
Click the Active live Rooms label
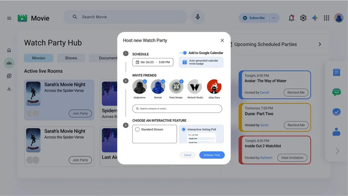(43, 71)
